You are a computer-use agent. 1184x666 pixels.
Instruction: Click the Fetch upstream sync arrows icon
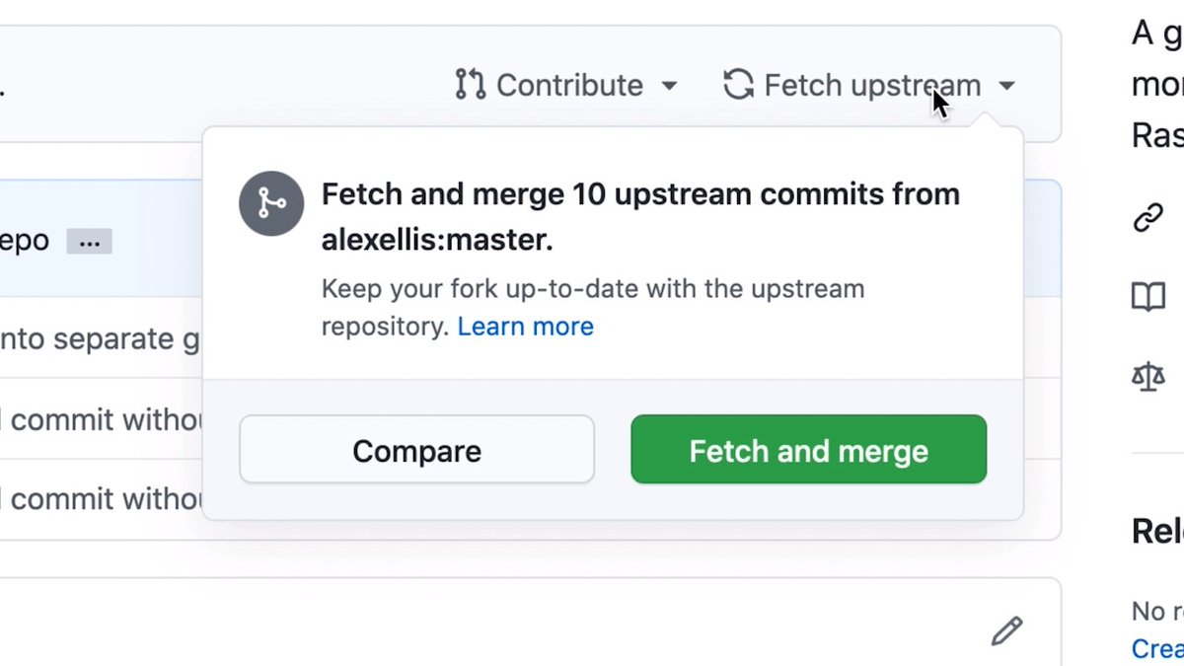[738, 85]
